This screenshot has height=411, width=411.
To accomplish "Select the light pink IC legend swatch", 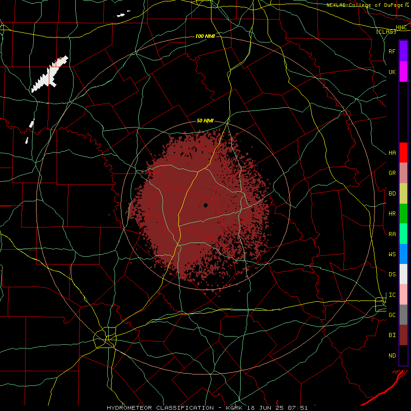I will pyautogui.click(x=403, y=295).
